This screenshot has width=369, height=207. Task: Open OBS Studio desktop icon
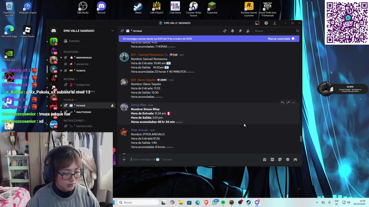[x=83, y=8]
